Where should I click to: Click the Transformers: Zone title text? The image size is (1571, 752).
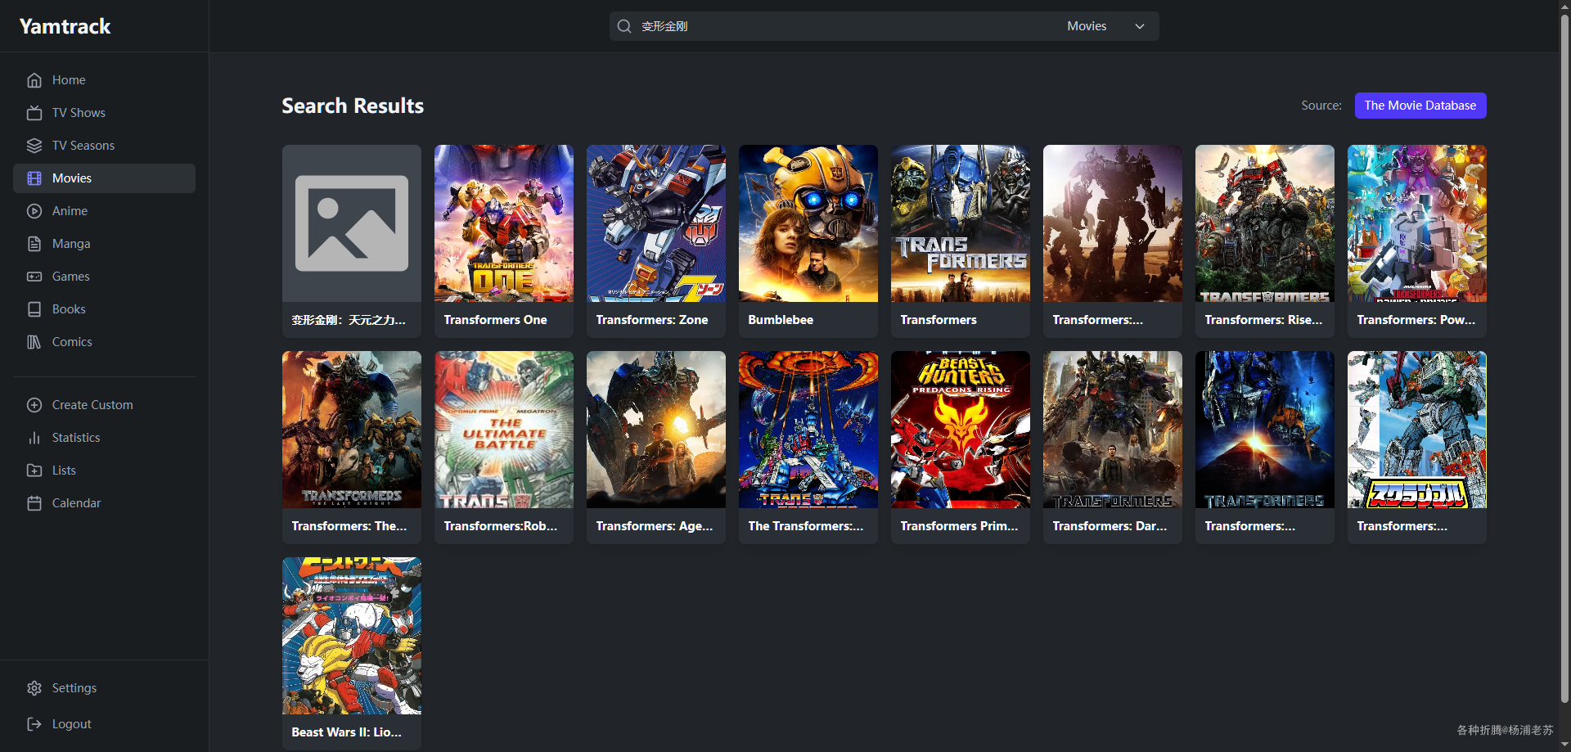point(652,320)
